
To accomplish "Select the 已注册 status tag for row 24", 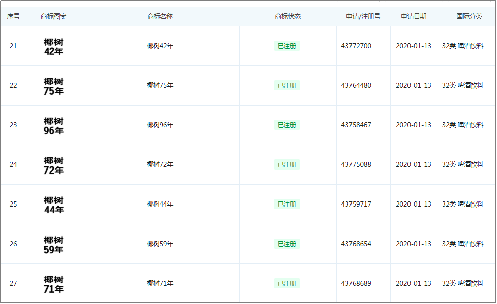I will click(287, 164).
